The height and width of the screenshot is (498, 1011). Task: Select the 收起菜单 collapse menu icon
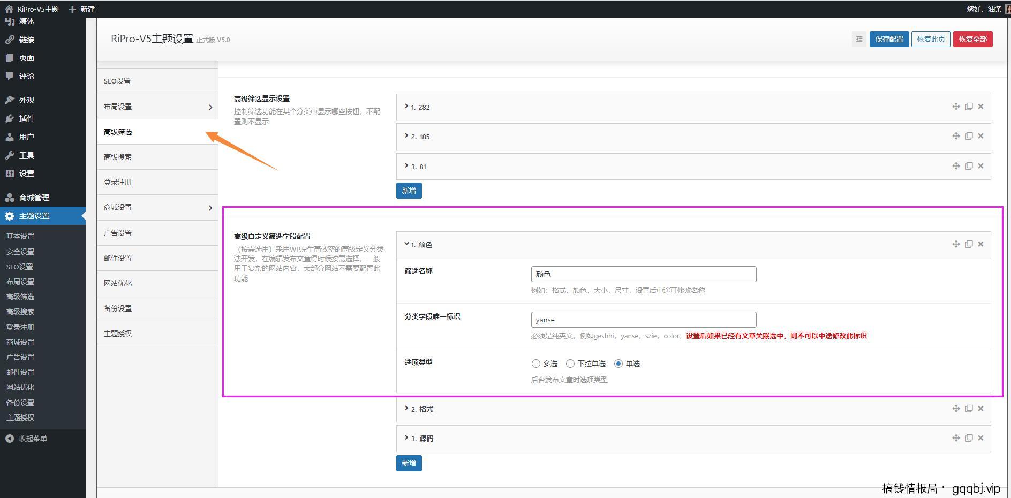(9, 438)
